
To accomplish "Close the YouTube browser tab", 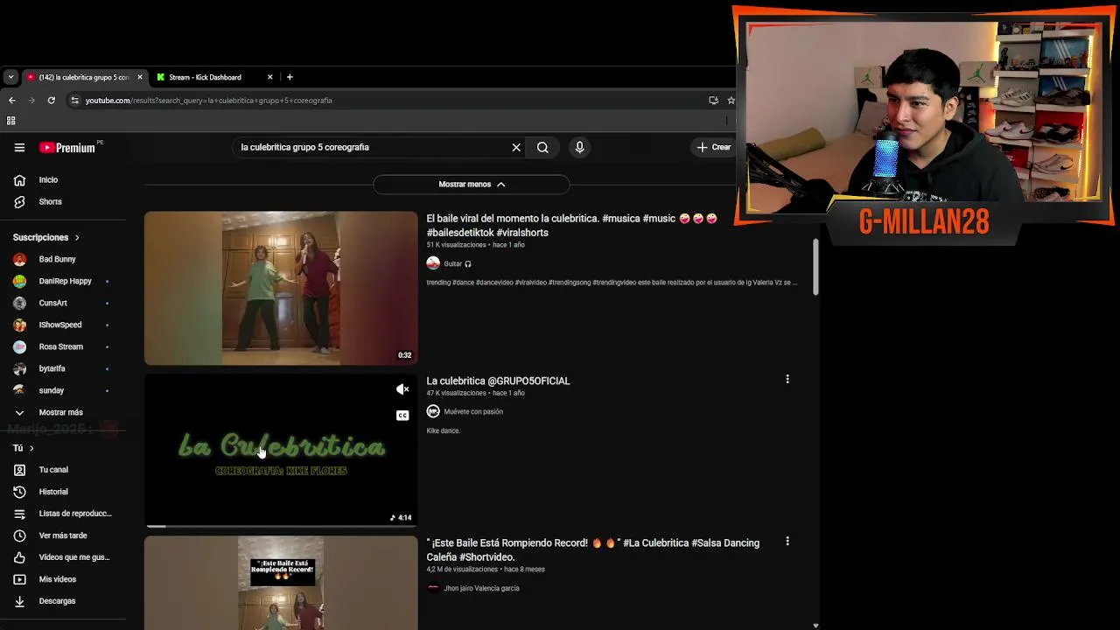I will tap(139, 77).
